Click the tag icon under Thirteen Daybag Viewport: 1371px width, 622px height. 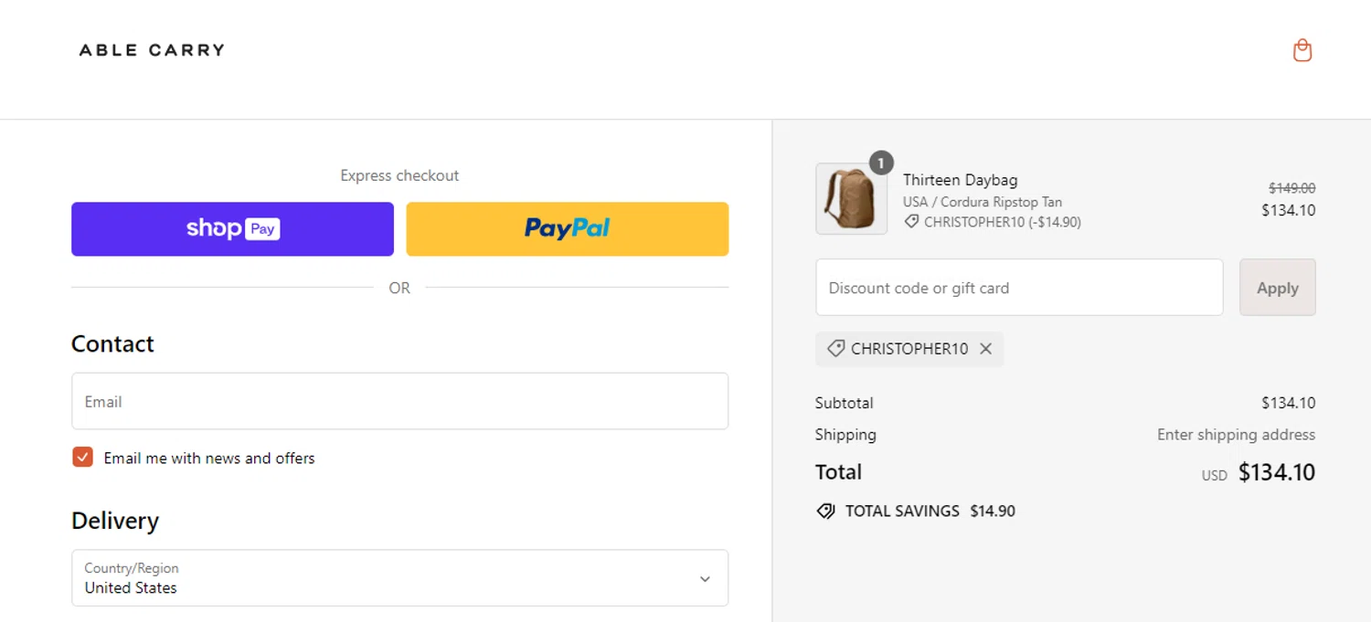pyautogui.click(x=911, y=222)
